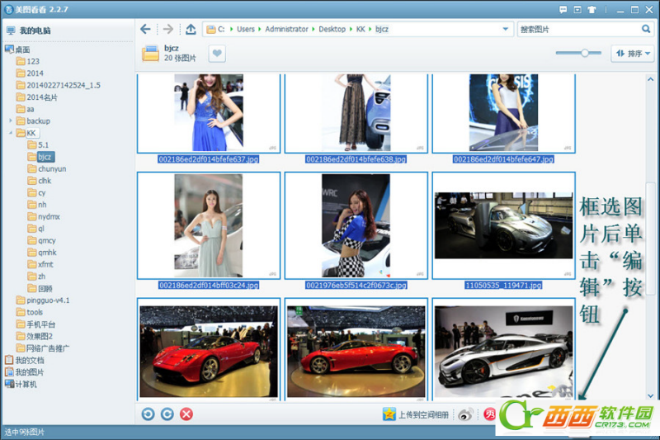Open the 排序 sort dropdown
660x440 pixels.
coord(632,54)
